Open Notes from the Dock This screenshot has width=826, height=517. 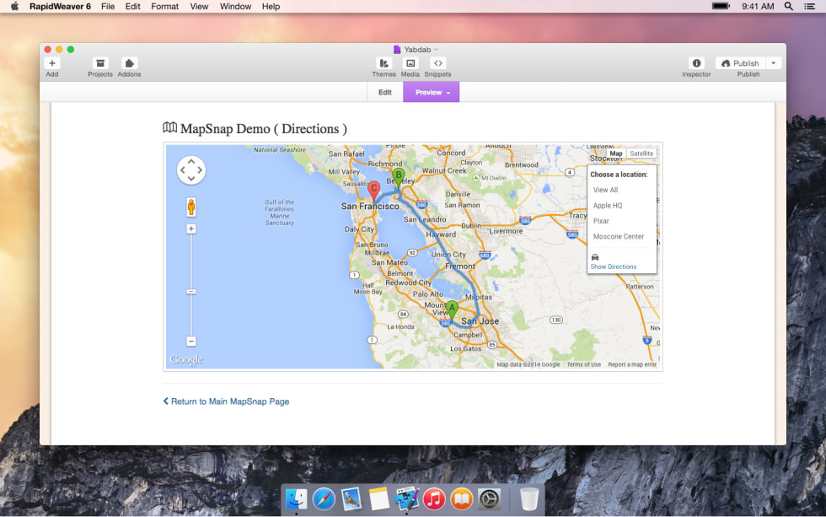pos(378,499)
